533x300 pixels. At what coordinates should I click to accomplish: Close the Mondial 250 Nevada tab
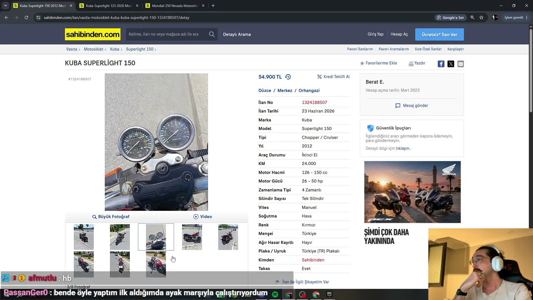(x=203, y=6)
